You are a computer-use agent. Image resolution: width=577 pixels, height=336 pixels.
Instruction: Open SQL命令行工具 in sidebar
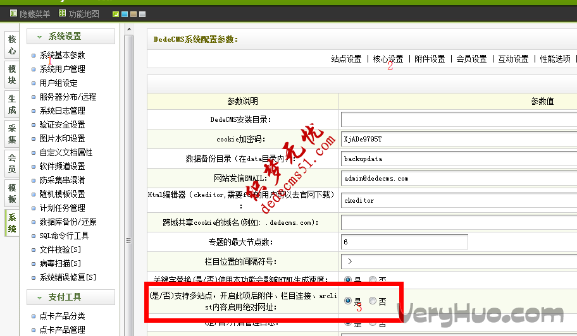coord(64,236)
